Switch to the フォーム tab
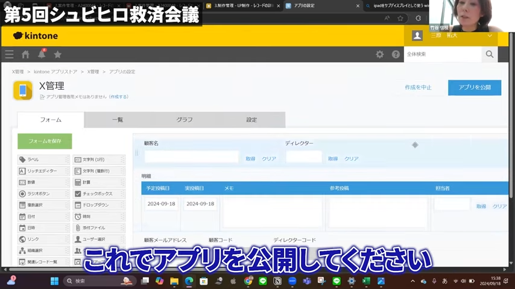 click(x=51, y=120)
